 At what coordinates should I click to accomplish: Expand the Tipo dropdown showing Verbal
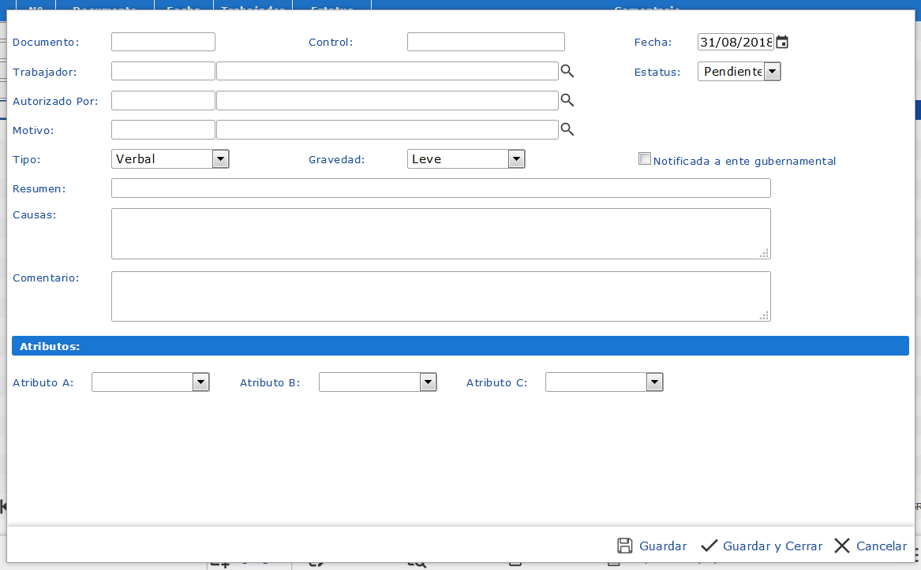click(x=170, y=159)
